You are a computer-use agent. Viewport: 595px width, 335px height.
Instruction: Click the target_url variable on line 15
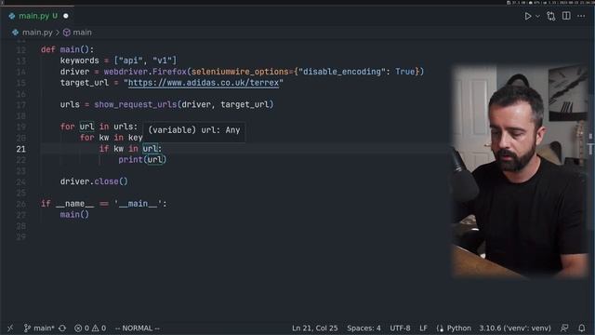point(85,83)
